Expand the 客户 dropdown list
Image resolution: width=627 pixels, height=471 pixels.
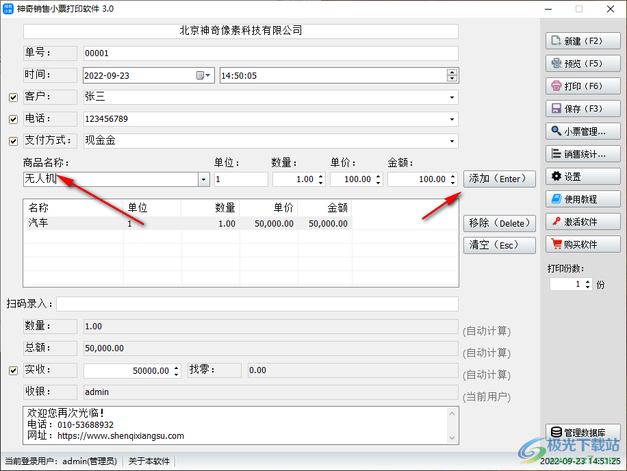452,97
